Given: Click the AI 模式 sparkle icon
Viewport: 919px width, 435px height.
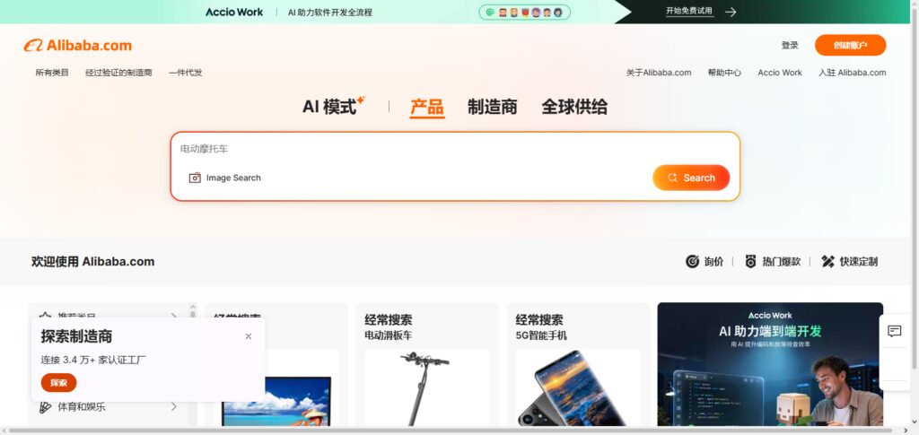Looking at the screenshot, I should [361, 100].
